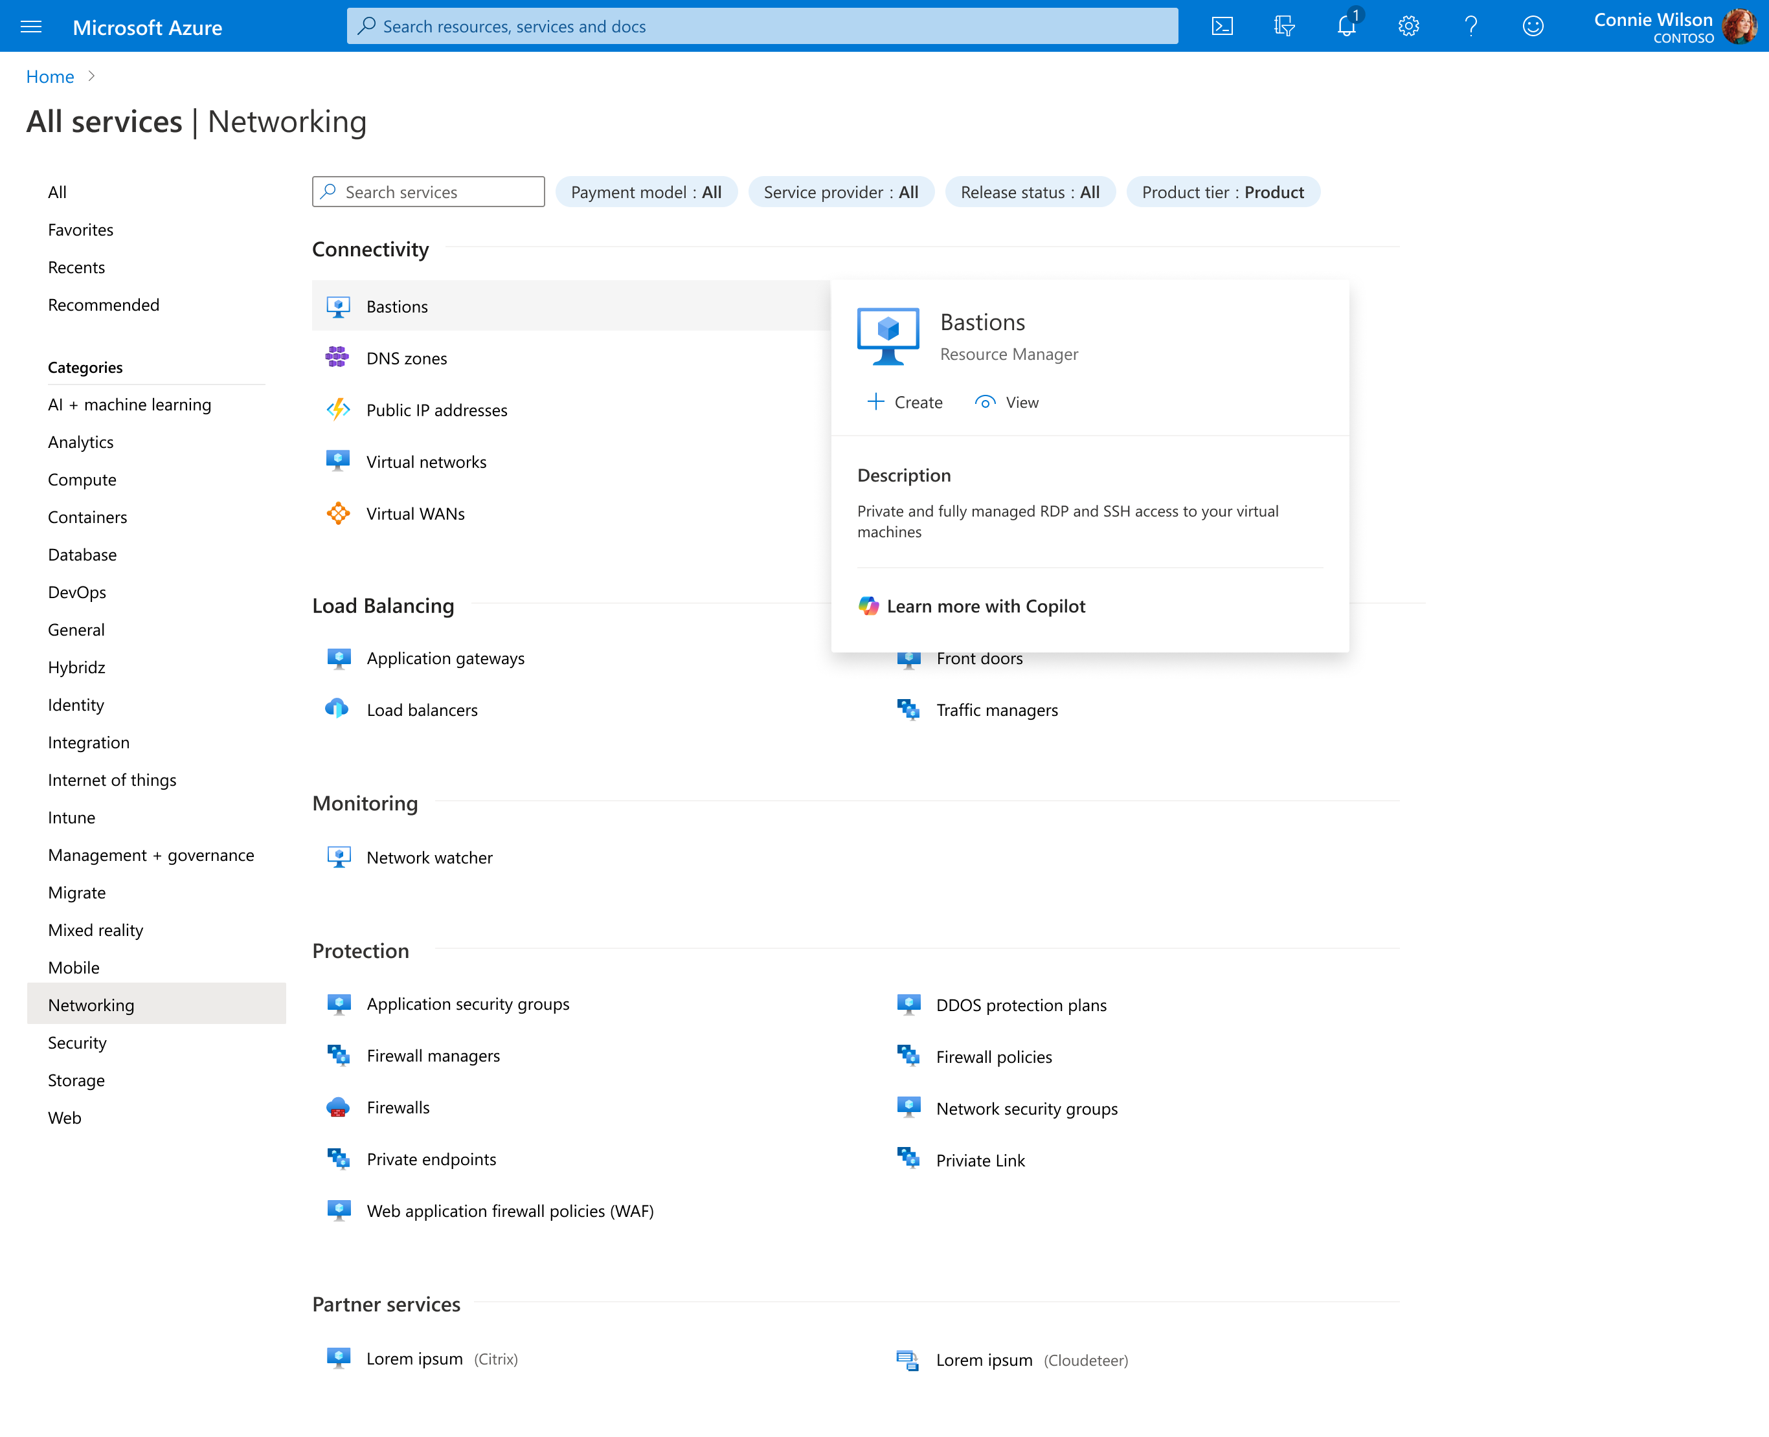Click the DNS zones service icon
The height and width of the screenshot is (1437, 1769).
coord(338,357)
